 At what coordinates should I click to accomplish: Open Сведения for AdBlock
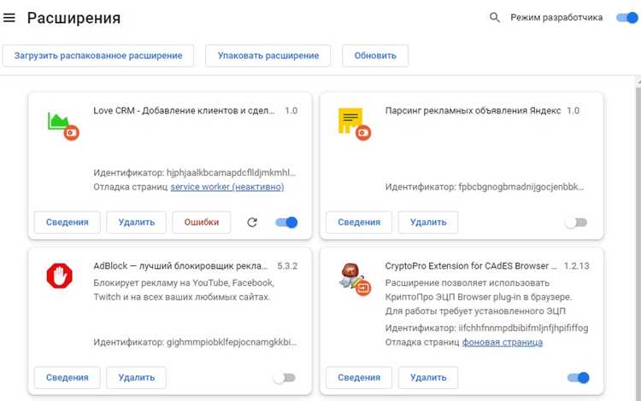pos(67,378)
